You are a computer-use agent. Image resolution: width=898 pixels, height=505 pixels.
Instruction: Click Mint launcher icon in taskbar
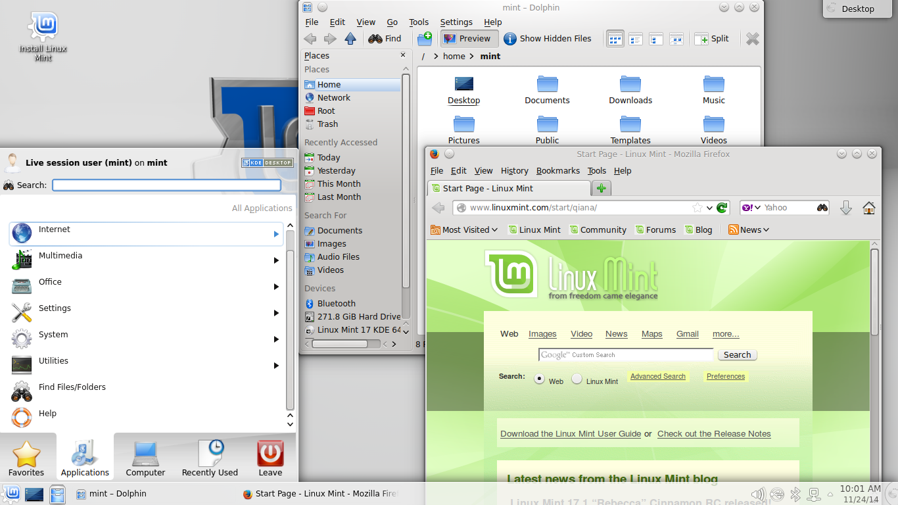[x=11, y=494]
